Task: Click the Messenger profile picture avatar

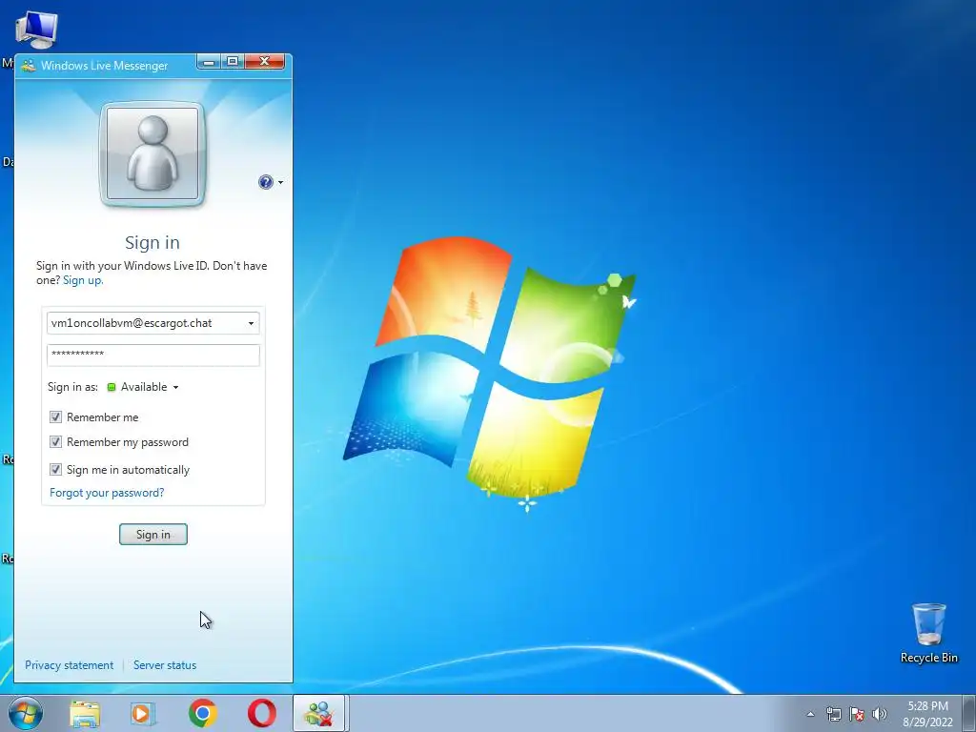Action: click(152, 153)
